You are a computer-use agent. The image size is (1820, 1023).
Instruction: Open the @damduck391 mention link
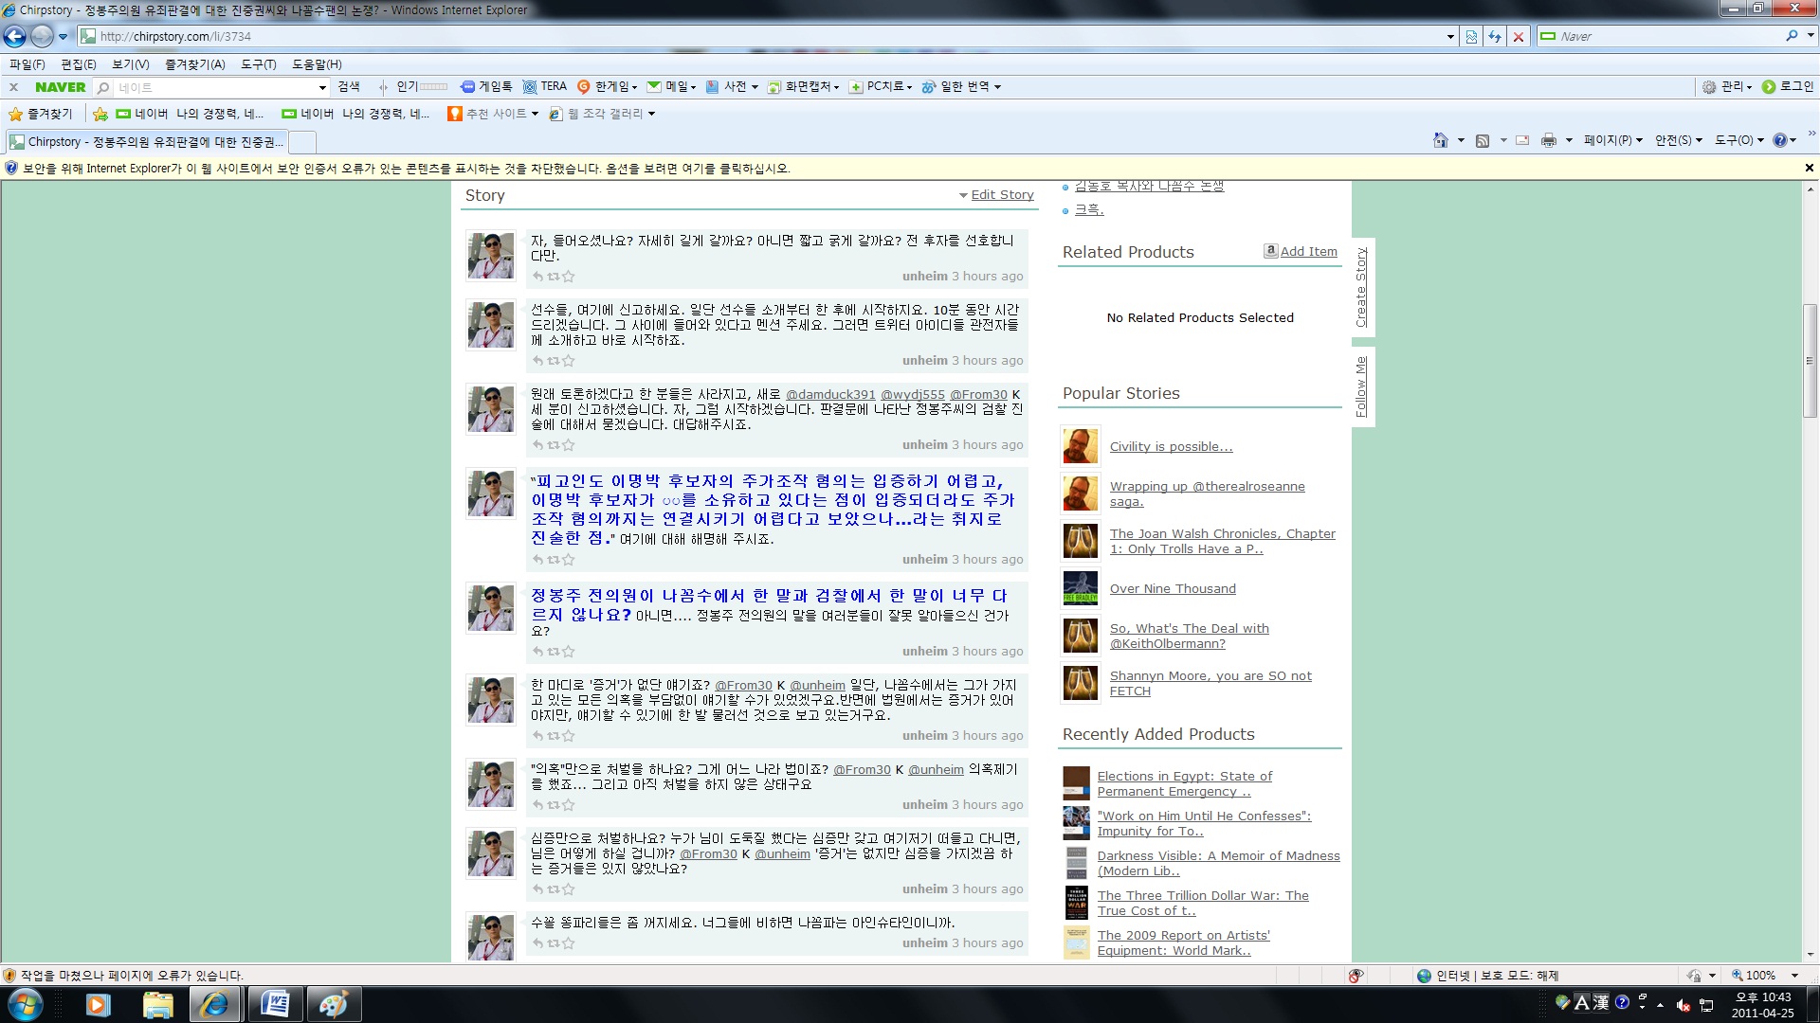point(830,395)
